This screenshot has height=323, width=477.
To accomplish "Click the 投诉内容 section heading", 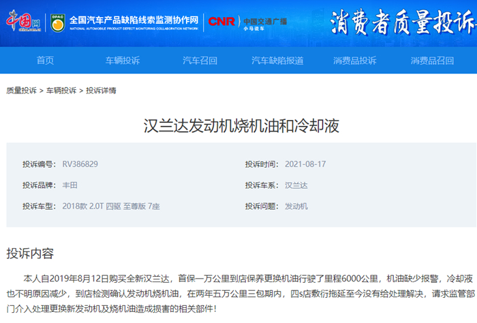I will click(x=30, y=253).
